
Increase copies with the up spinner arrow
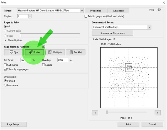pyautogui.click(x=30, y=15)
